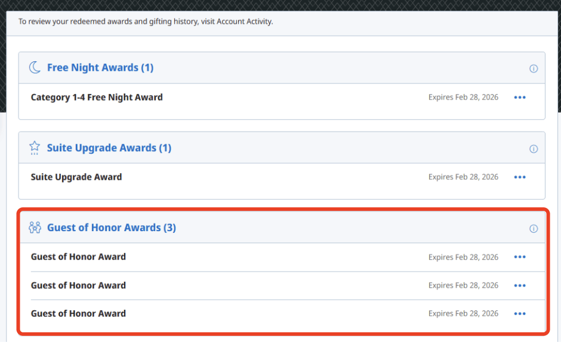Select the Guest of Honor Awards (3) heading

pos(112,228)
